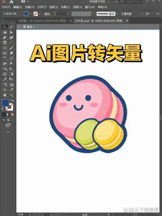
Task: Change screen mode icon in toolbar
Action: [8, 126]
